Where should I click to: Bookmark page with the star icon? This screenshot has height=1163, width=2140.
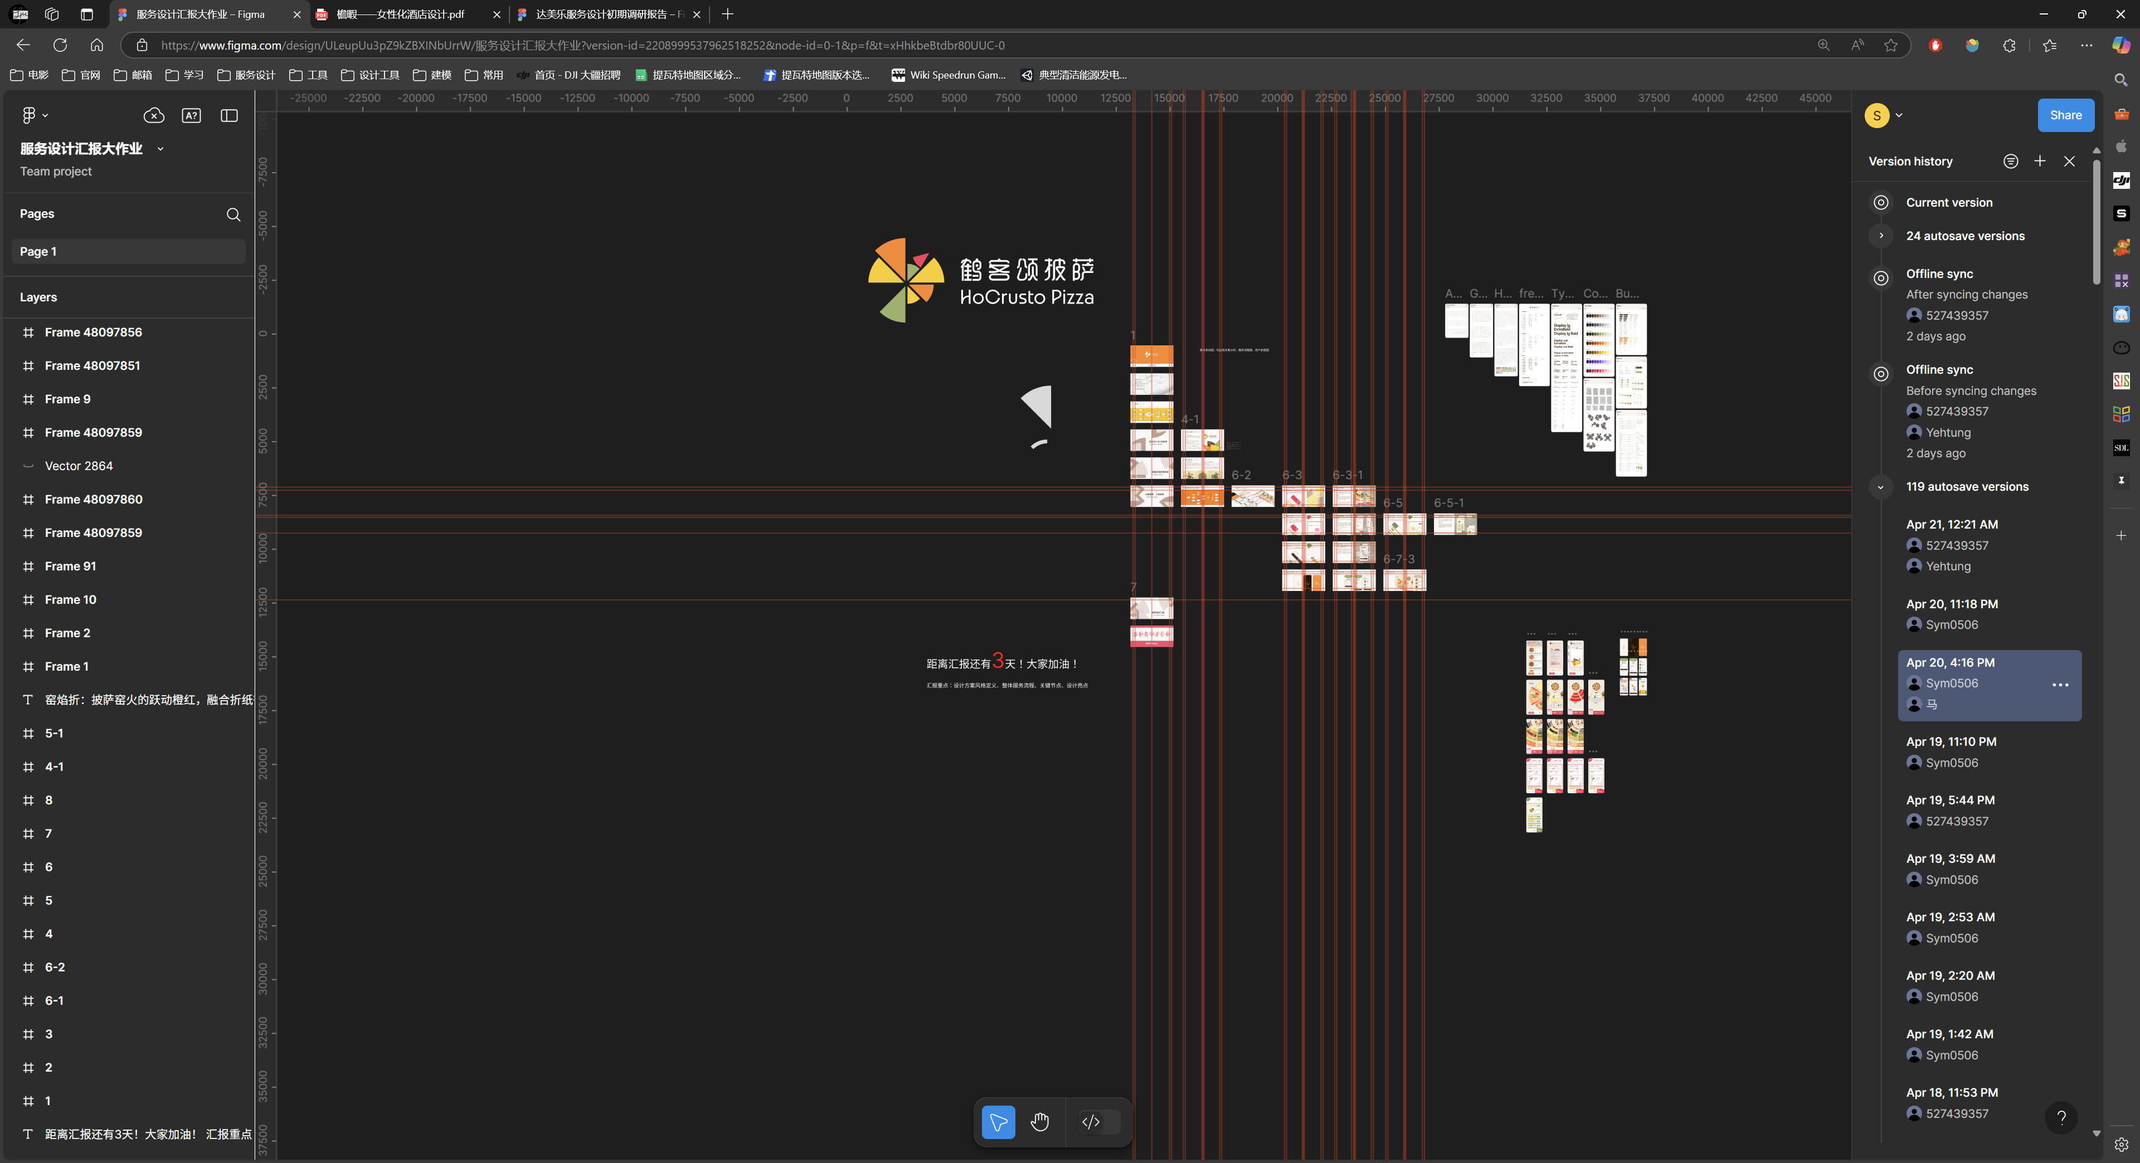coord(1891,45)
